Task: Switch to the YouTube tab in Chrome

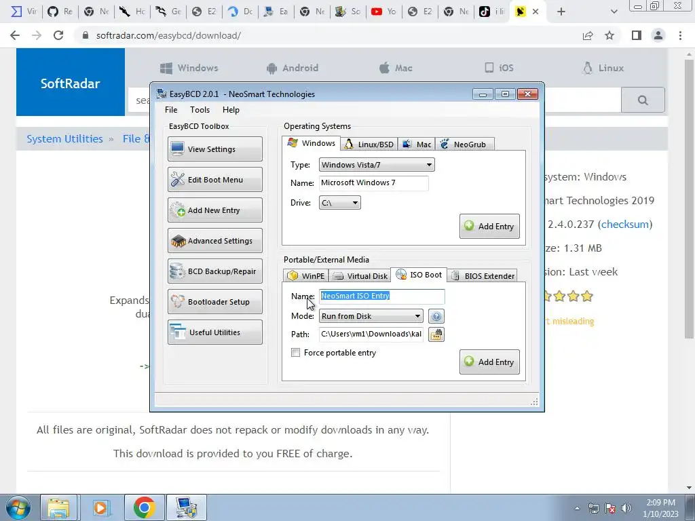Action: [x=383, y=12]
